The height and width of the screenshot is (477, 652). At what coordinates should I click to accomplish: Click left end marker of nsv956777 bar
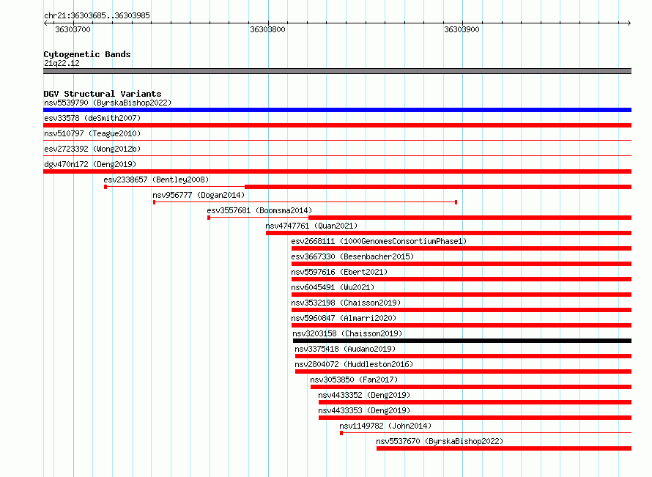155,202
